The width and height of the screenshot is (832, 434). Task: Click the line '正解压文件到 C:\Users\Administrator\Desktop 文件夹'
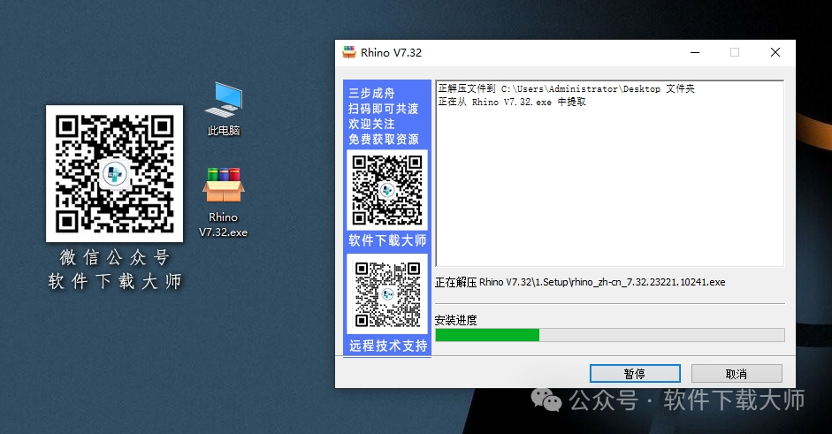566,88
